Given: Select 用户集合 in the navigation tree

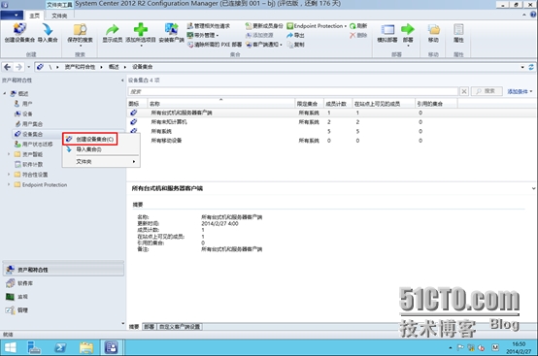Looking at the screenshot, I should pyautogui.click(x=32, y=124).
